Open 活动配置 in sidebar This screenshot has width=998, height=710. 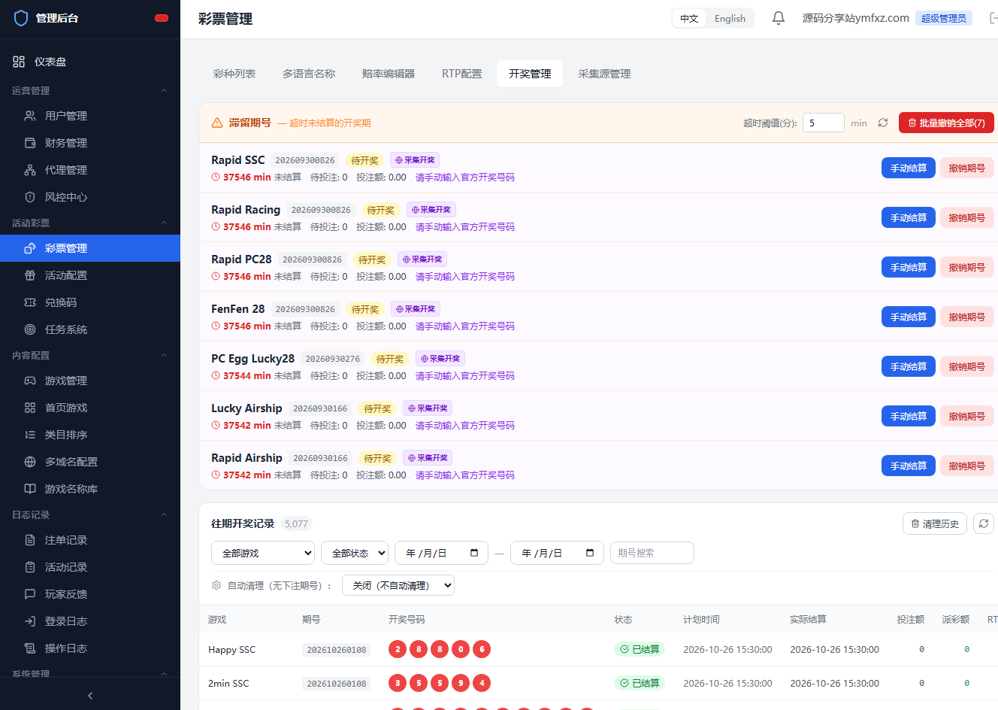90,275
